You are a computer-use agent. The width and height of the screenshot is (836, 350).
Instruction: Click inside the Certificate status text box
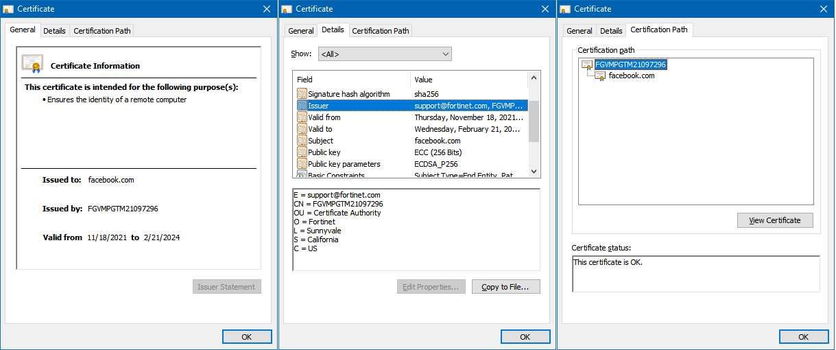695,274
